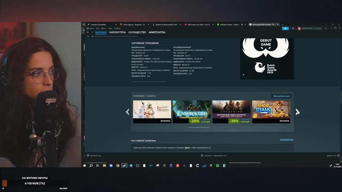Go back with the Steam back arrow
The height and width of the screenshot is (192, 342).
88,32
